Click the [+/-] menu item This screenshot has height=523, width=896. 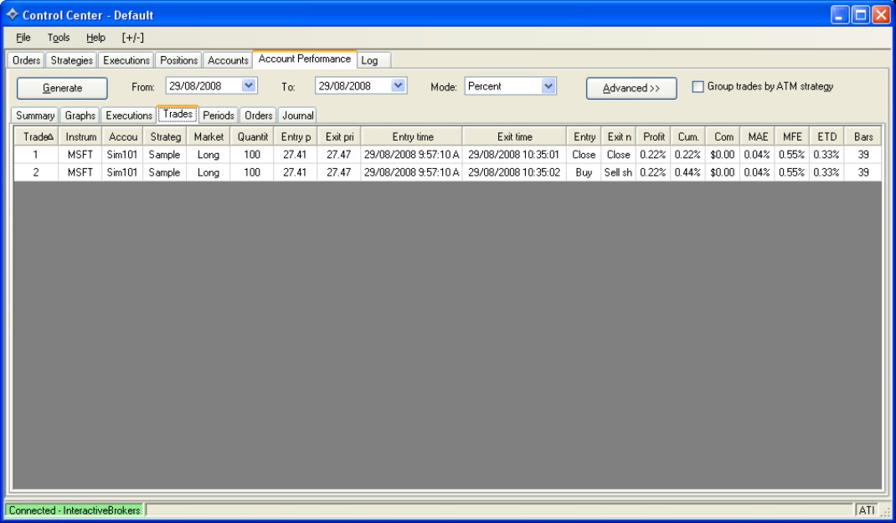coord(132,38)
